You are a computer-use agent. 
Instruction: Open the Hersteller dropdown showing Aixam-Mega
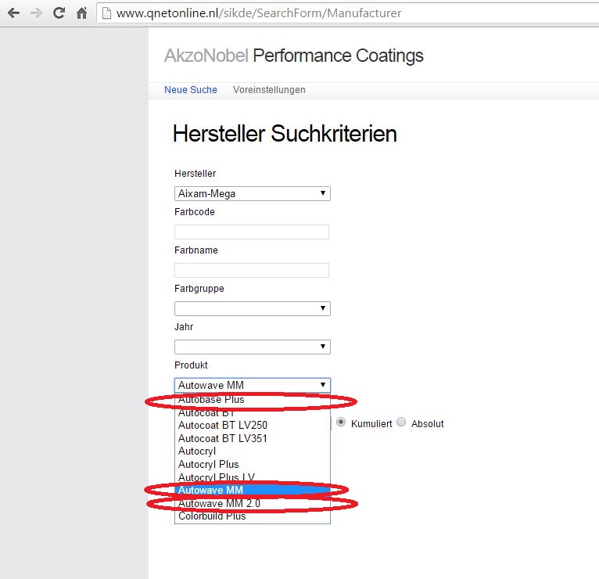click(x=253, y=193)
